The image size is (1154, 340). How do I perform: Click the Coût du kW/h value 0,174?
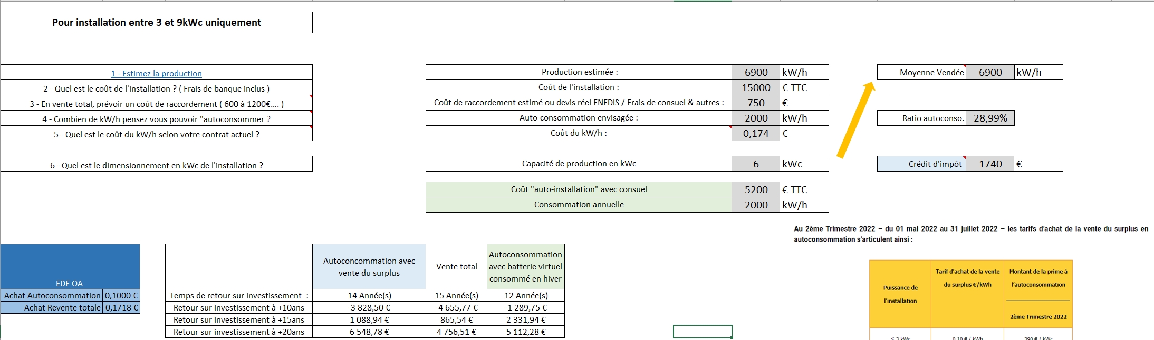coord(755,134)
